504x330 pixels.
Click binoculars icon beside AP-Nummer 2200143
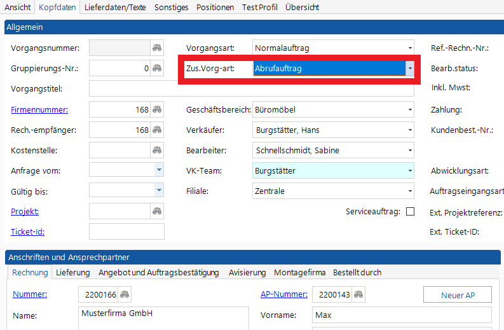(x=359, y=294)
